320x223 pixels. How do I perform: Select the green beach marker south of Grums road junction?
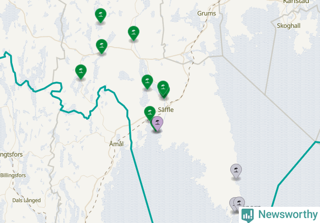(x=134, y=33)
